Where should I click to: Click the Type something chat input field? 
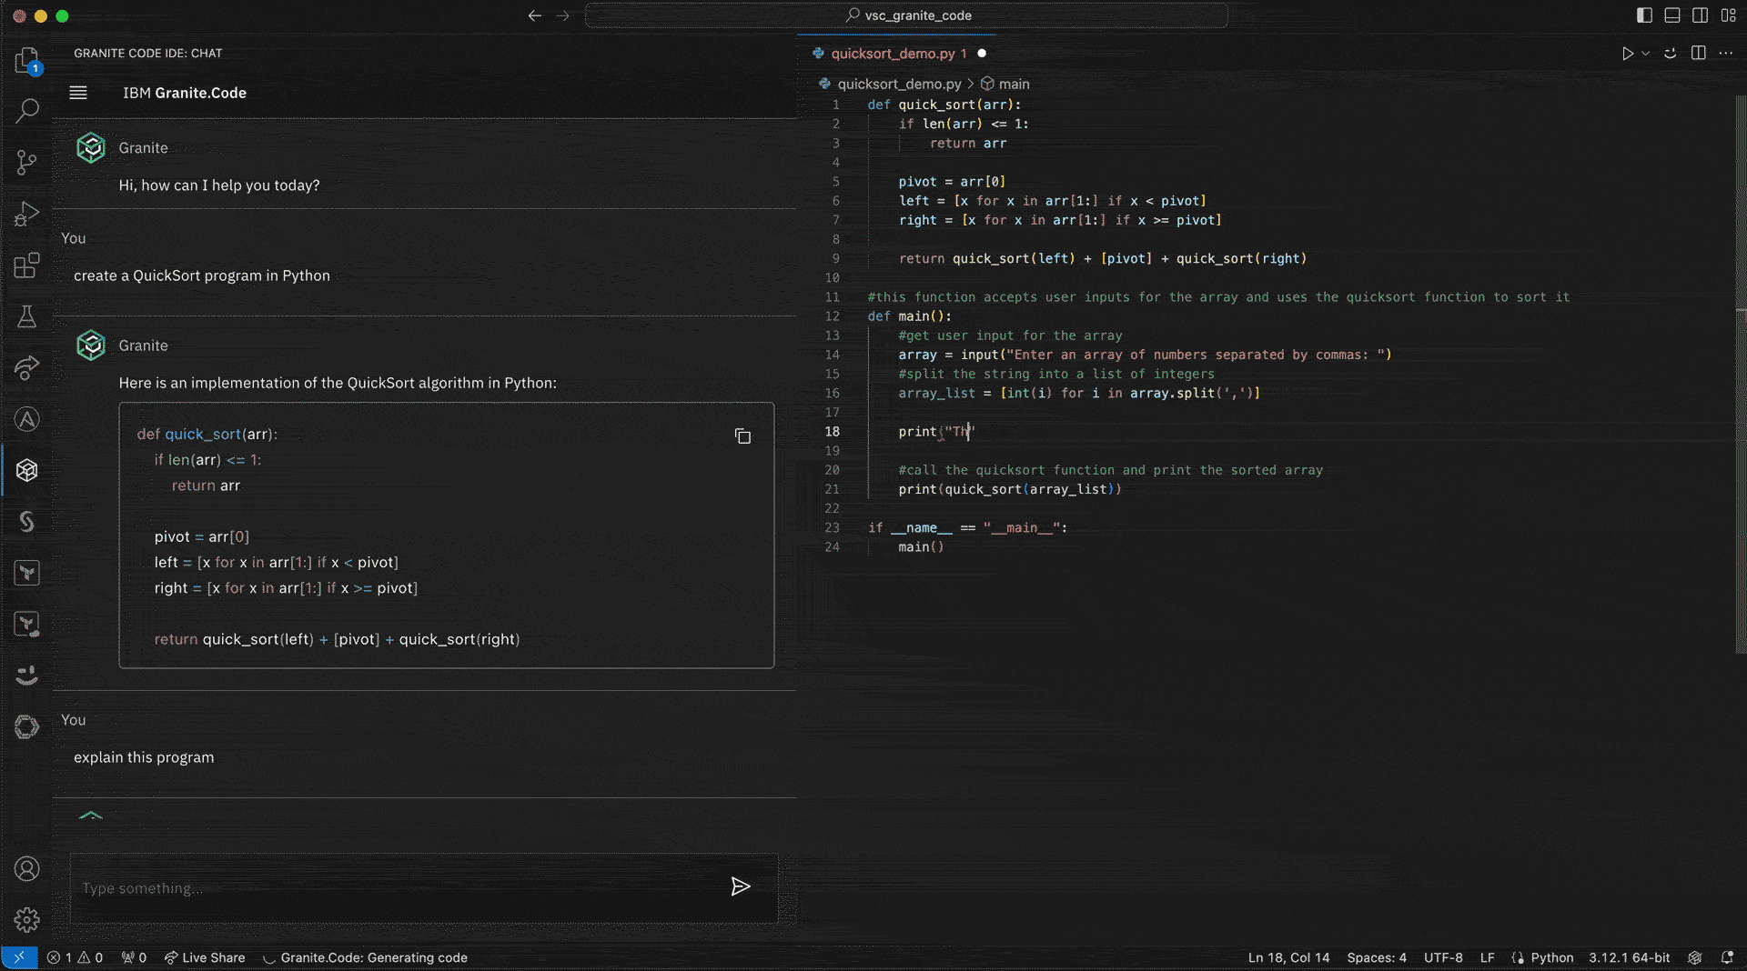point(364,888)
